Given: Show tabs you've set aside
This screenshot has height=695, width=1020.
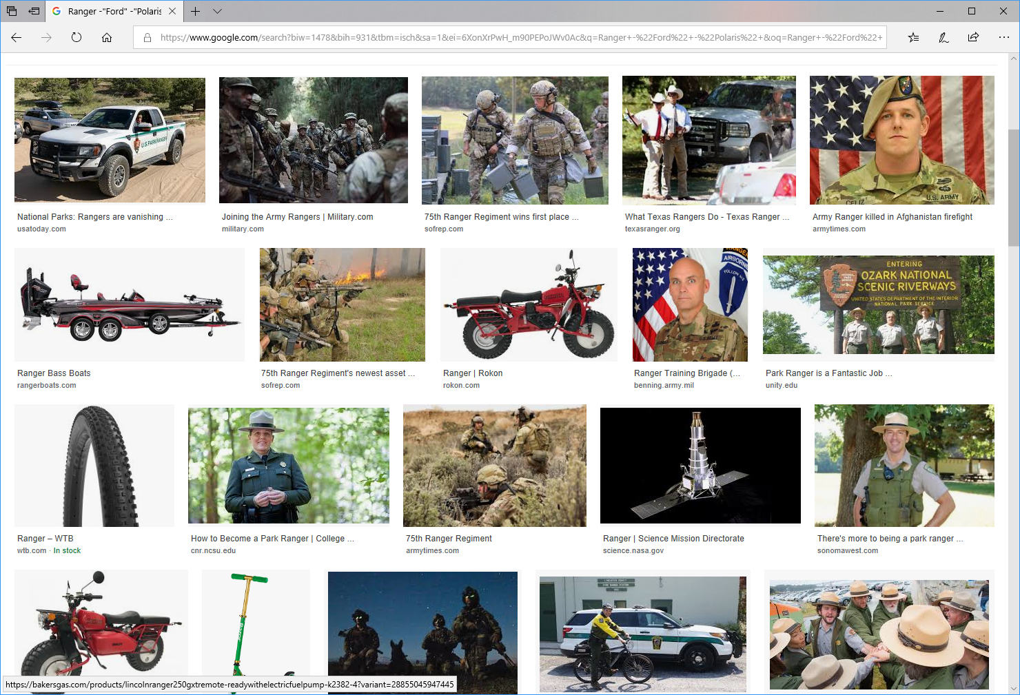Looking at the screenshot, I should coord(12,11).
